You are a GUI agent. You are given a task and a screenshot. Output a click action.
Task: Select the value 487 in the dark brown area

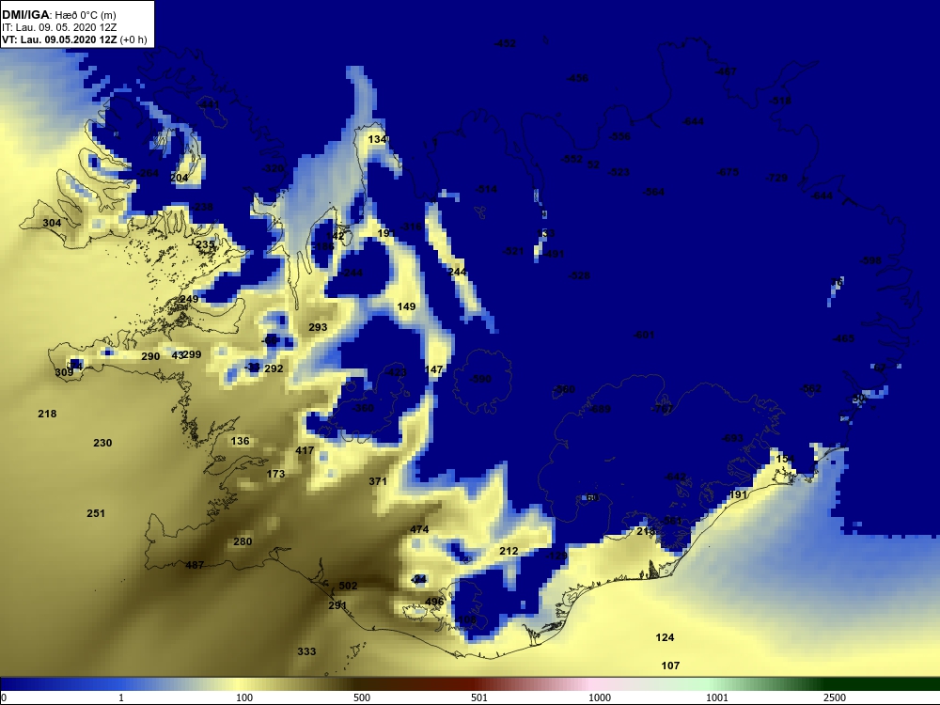[x=195, y=565]
